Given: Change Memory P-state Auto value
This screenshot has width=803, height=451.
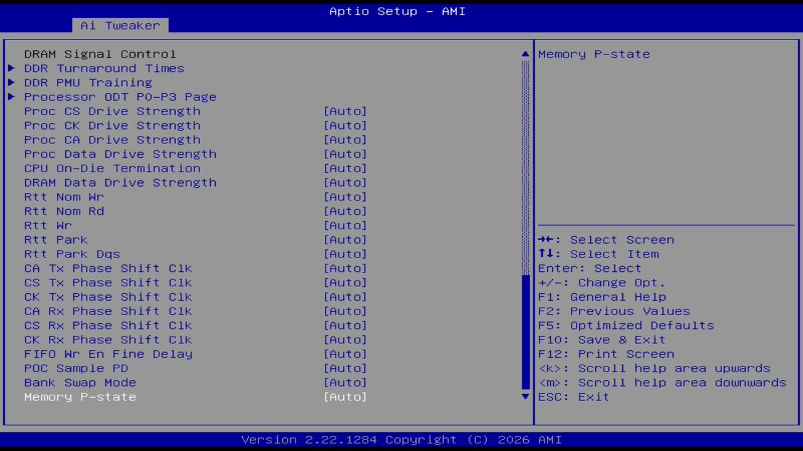Looking at the screenshot, I should pyautogui.click(x=345, y=397).
